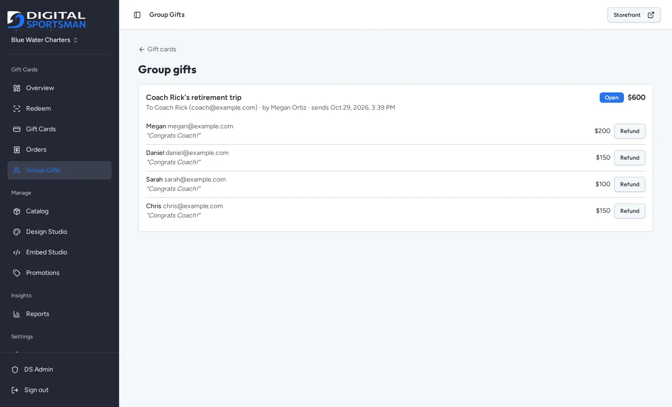Click megan@example.com email text
Image resolution: width=672 pixels, height=407 pixels.
[200, 126]
